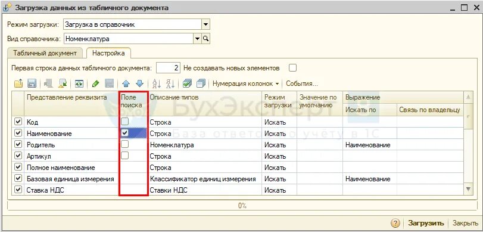
Task: Click the help question mark icon
Action: coord(396,222)
